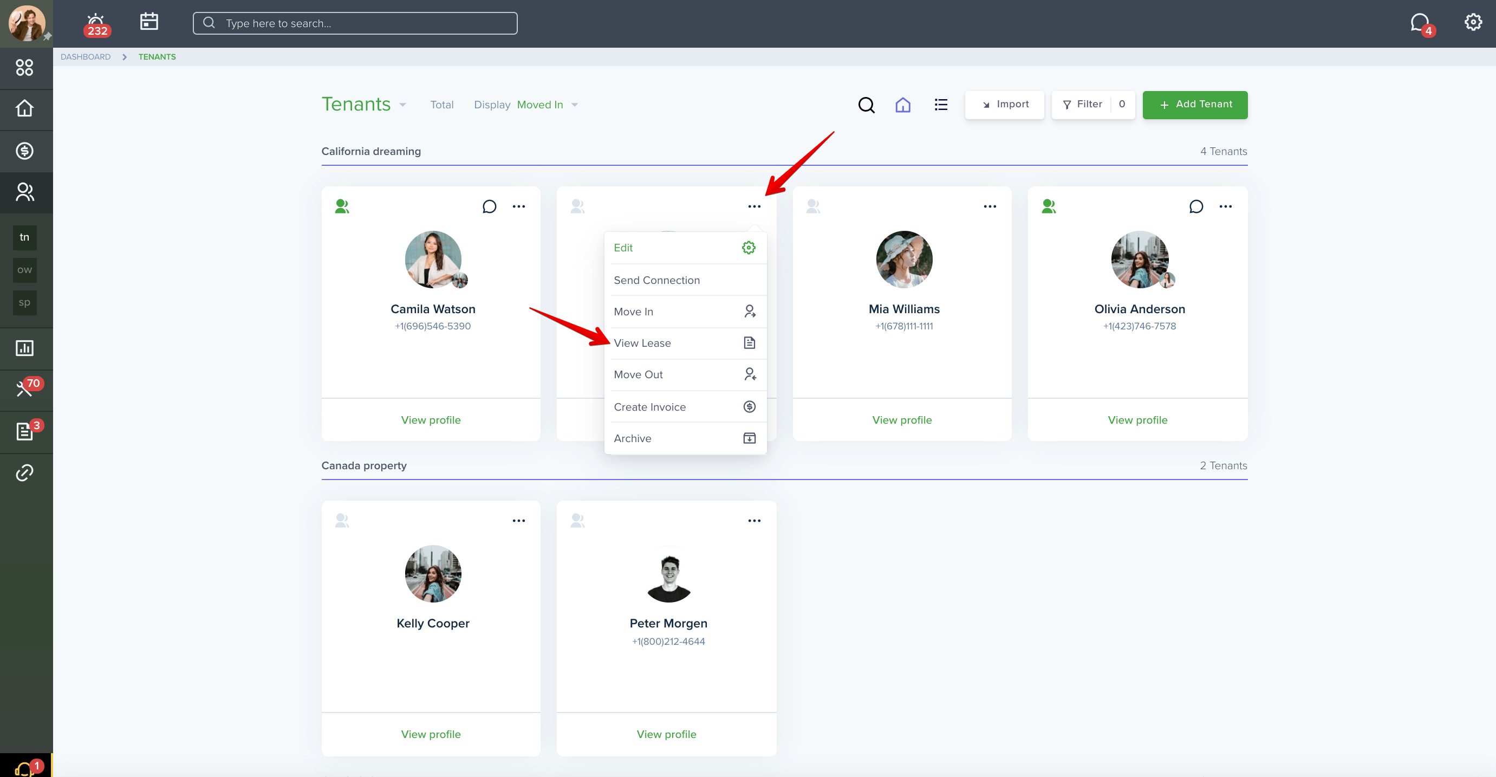Choose Move In from the menu
This screenshot has height=777, width=1496.
(685, 312)
